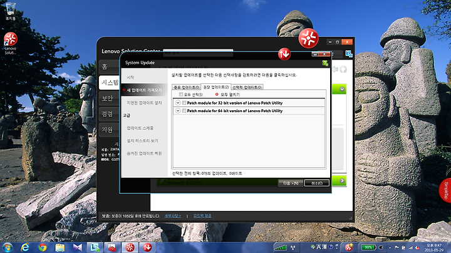Switch to System Update taskbar button

pos(147,247)
